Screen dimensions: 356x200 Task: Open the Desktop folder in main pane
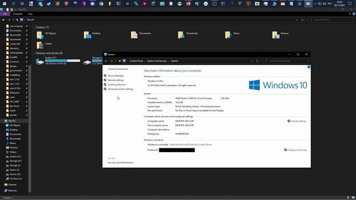pyautogui.click(x=92, y=35)
